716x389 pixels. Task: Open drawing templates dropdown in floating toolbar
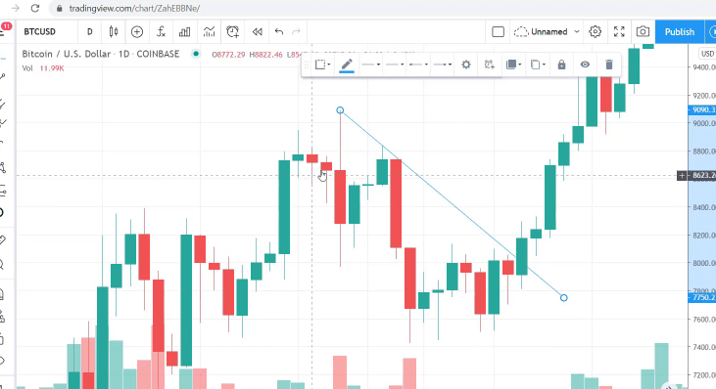(323, 65)
